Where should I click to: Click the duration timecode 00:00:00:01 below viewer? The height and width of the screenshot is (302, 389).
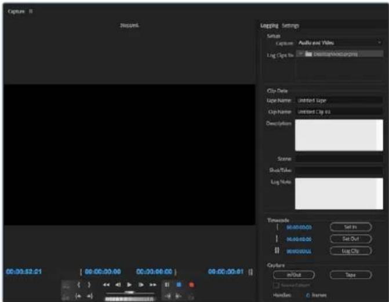(226, 271)
